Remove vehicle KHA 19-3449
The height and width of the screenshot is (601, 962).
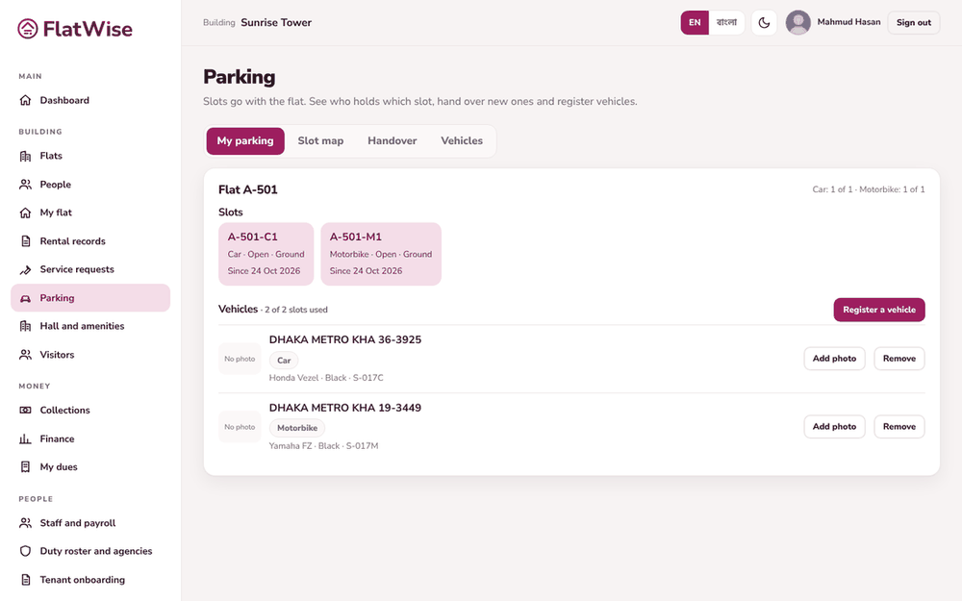point(899,427)
